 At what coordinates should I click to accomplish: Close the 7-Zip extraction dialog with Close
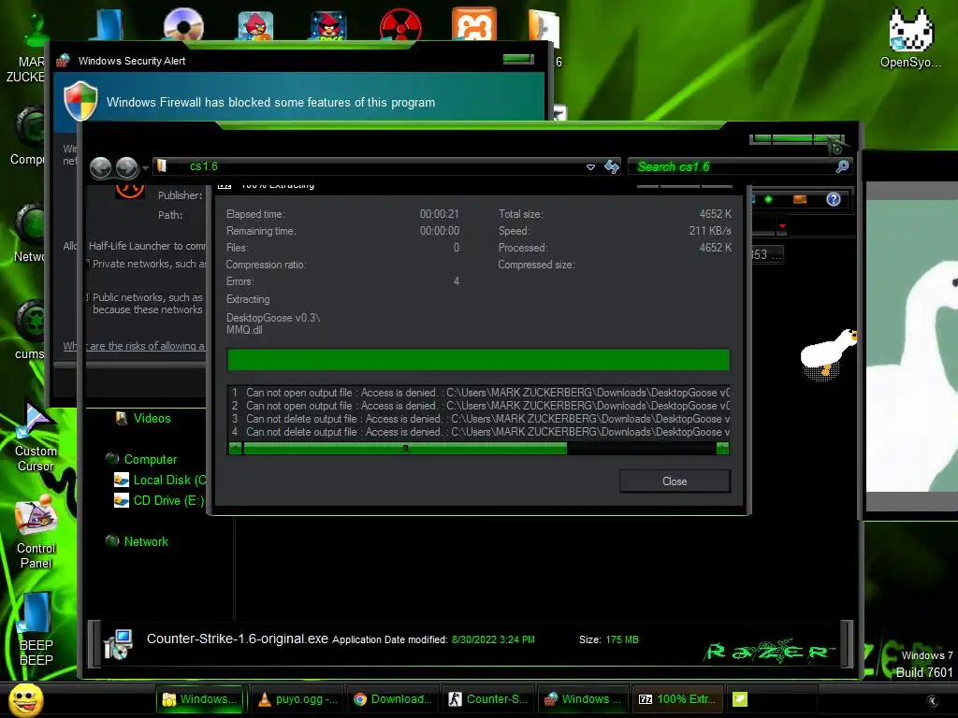(x=675, y=481)
